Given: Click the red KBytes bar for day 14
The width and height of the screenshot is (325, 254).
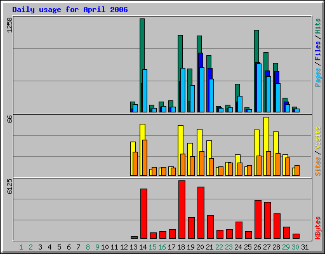Looking at the screenshot, I should pyautogui.click(x=143, y=214).
